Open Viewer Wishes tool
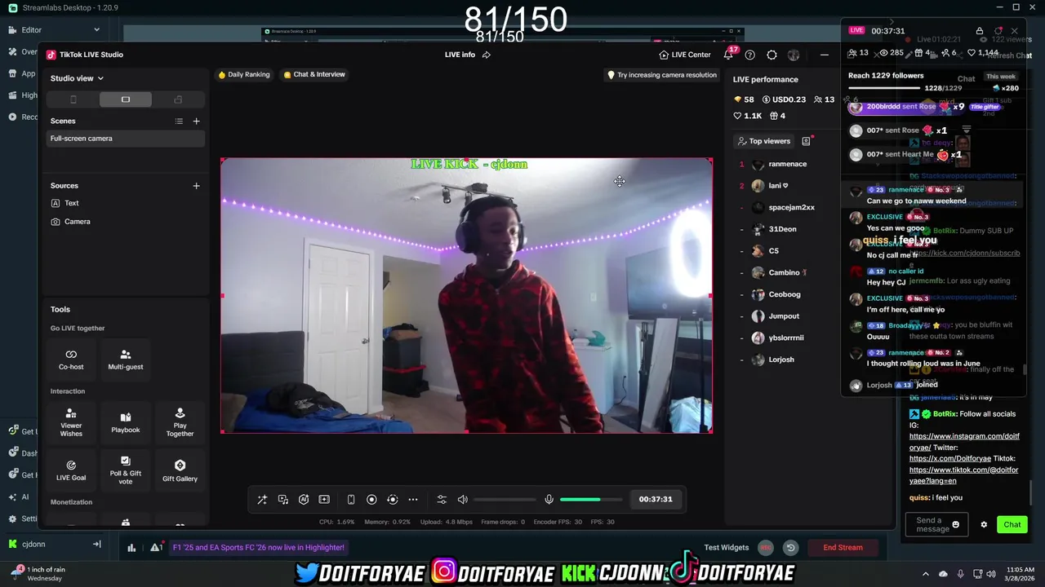 click(71, 422)
